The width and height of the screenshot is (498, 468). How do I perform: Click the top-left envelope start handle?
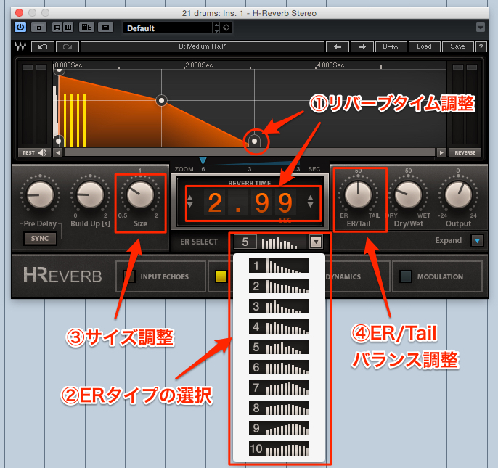click(59, 70)
